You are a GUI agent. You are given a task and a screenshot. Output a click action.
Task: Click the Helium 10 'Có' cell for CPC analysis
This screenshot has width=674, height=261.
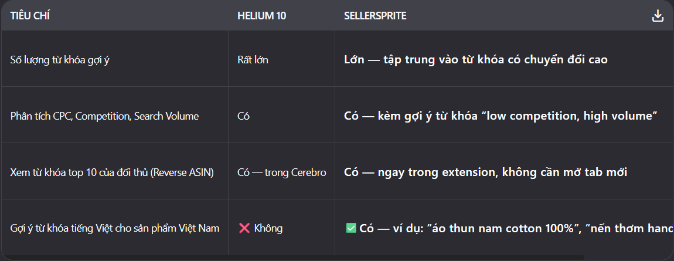[243, 116]
